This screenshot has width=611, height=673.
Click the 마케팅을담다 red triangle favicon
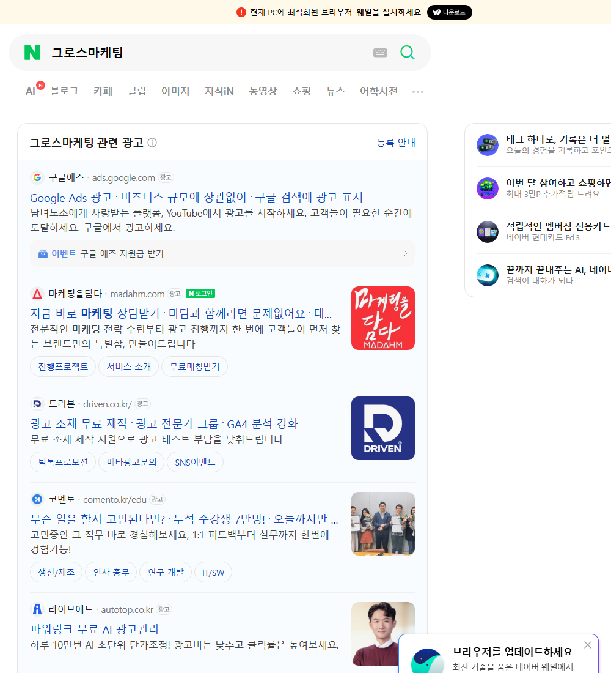coord(37,294)
